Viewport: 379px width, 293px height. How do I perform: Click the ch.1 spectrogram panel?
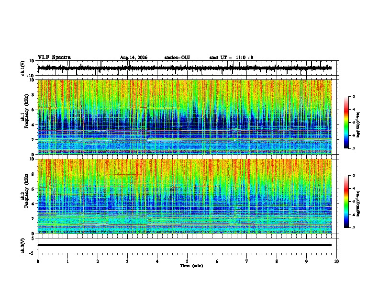pyautogui.click(x=185, y=117)
